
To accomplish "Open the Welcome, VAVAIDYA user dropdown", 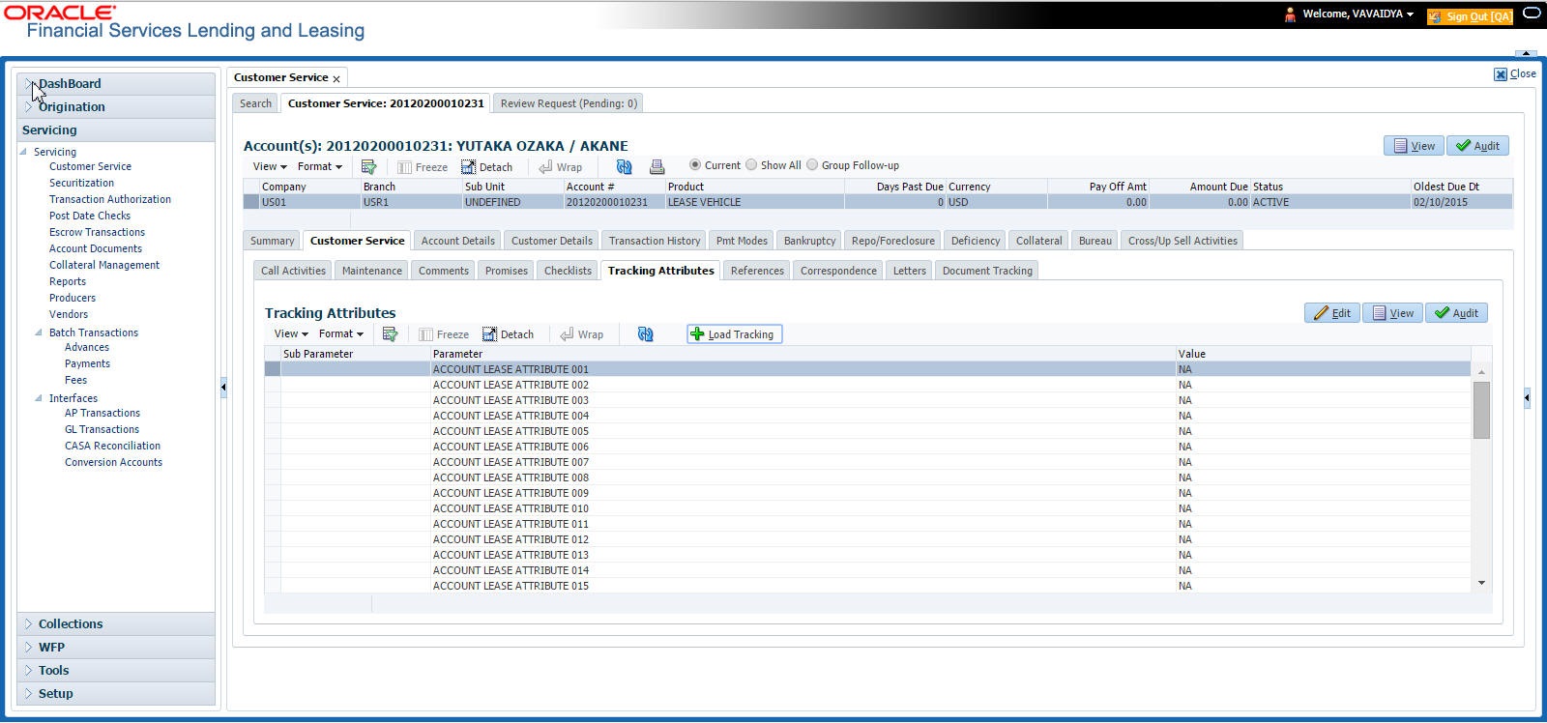I will click(x=1357, y=14).
